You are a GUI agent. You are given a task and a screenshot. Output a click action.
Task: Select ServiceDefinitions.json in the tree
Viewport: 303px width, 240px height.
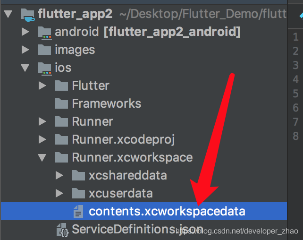coord(137,229)
